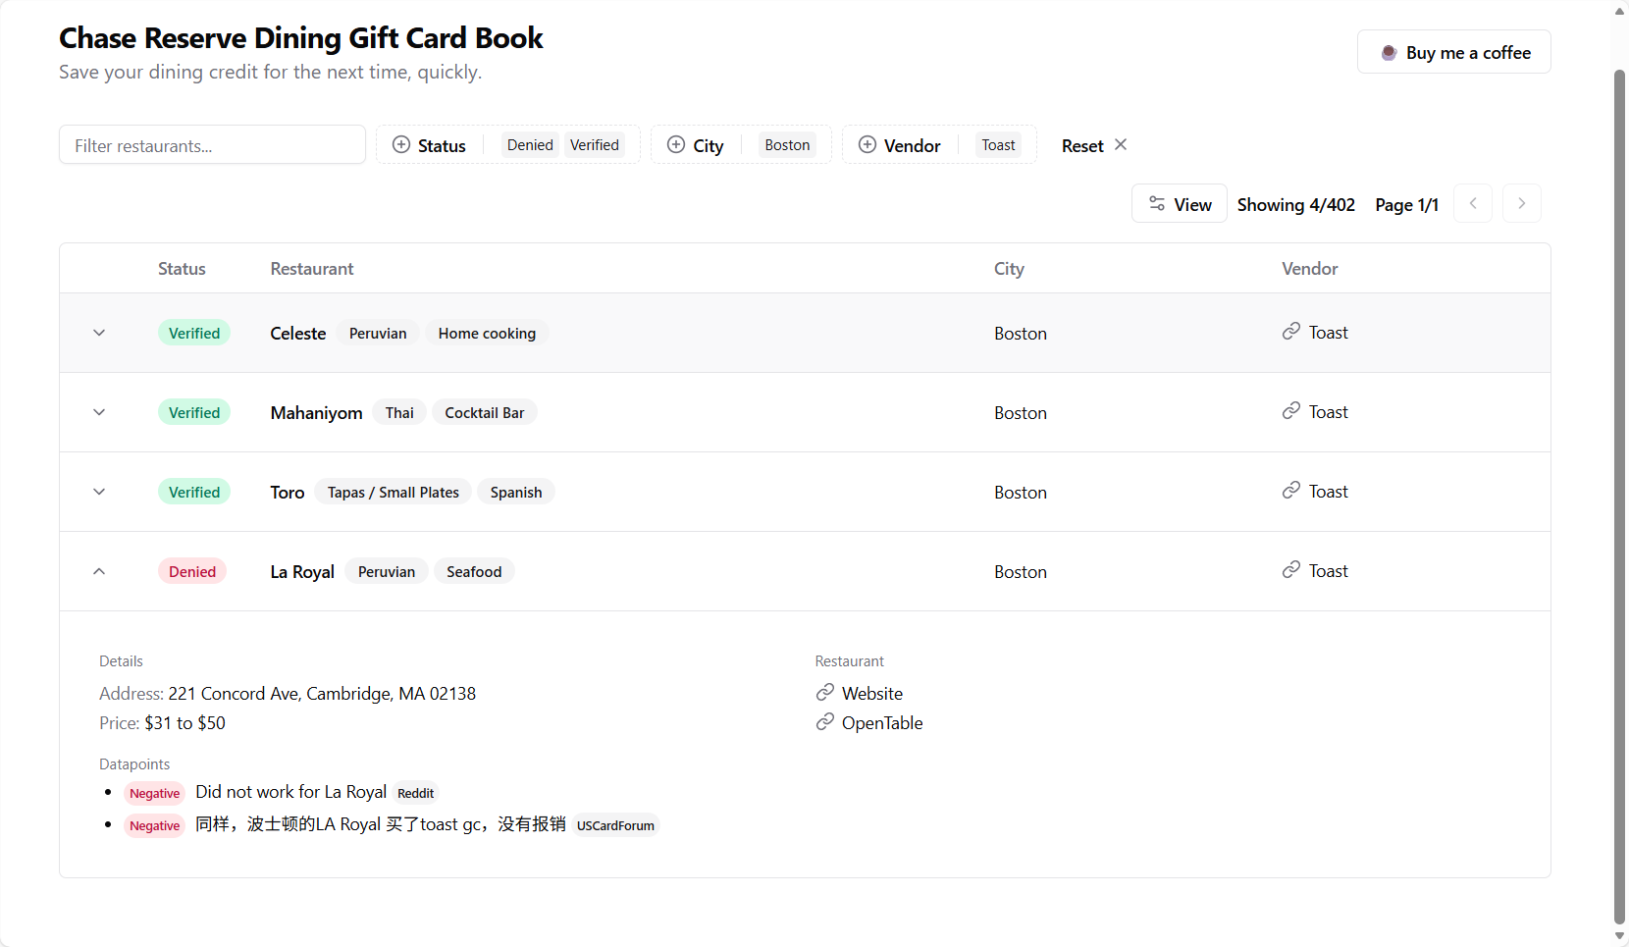Viewport: 1629px width, 947px height.
Task: Expand the Toro row chevron
Action: [99, 492]
